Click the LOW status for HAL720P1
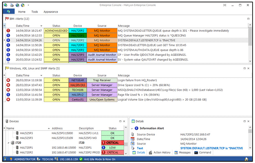The image size is (255, 163). coord(113,148)
